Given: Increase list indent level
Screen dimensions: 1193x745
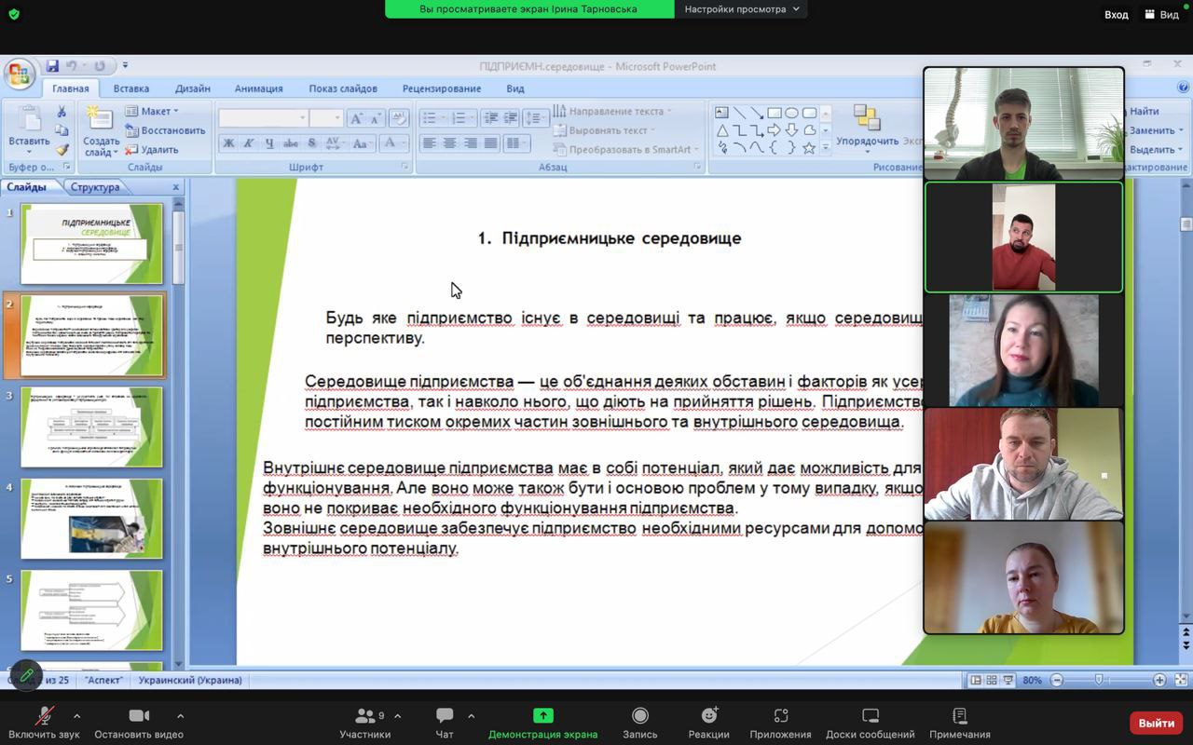Looking at the screenshot, I should coord(510,118).
